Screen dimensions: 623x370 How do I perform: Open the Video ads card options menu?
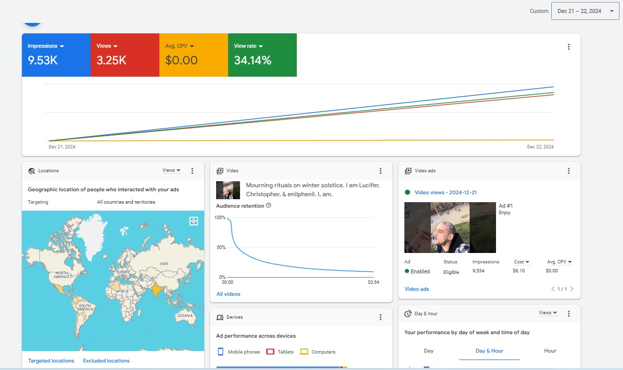pyautogui.click(x=569, y=171)
